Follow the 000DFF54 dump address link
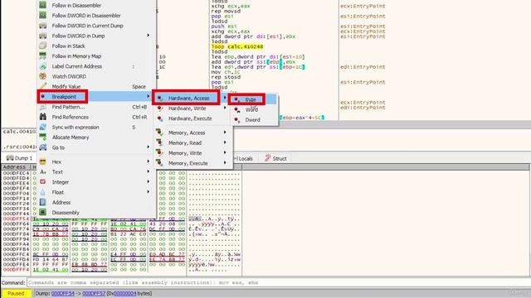 (x=63, y=293)
